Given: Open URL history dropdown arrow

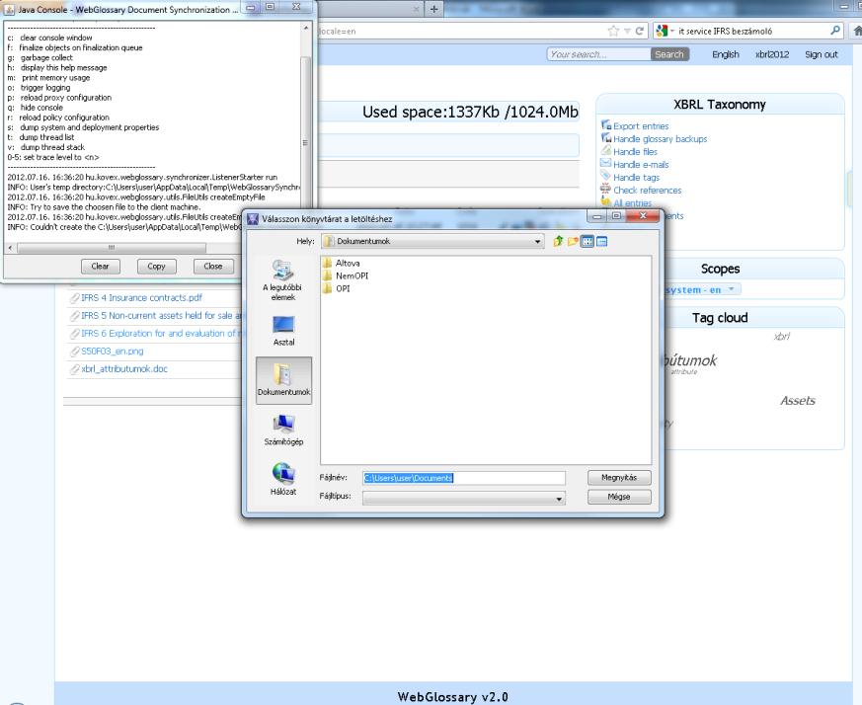Looking at the screenshot, I should tap(627, 31).
